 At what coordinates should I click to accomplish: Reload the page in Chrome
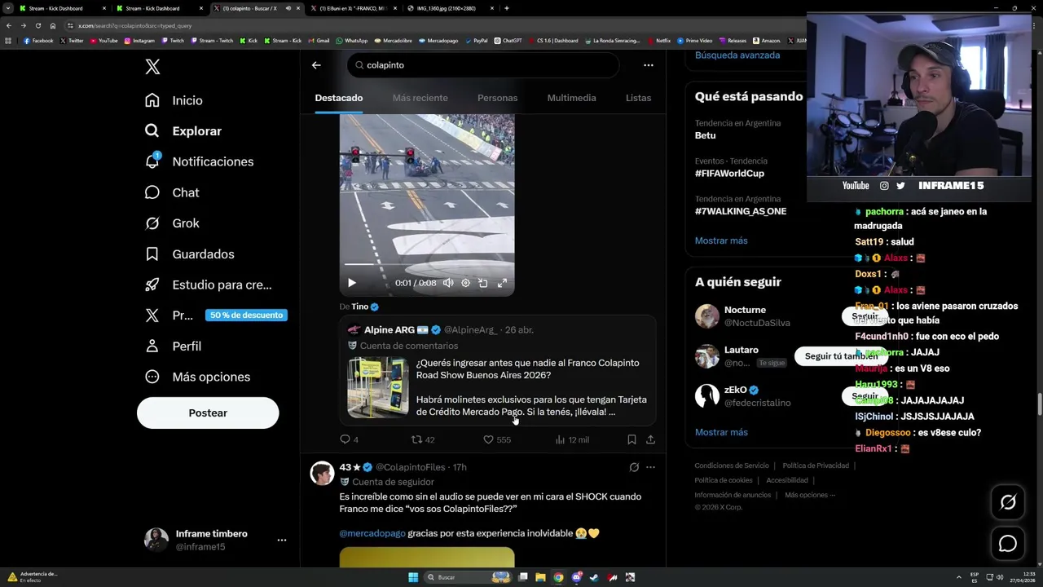[x=37, y=25]
